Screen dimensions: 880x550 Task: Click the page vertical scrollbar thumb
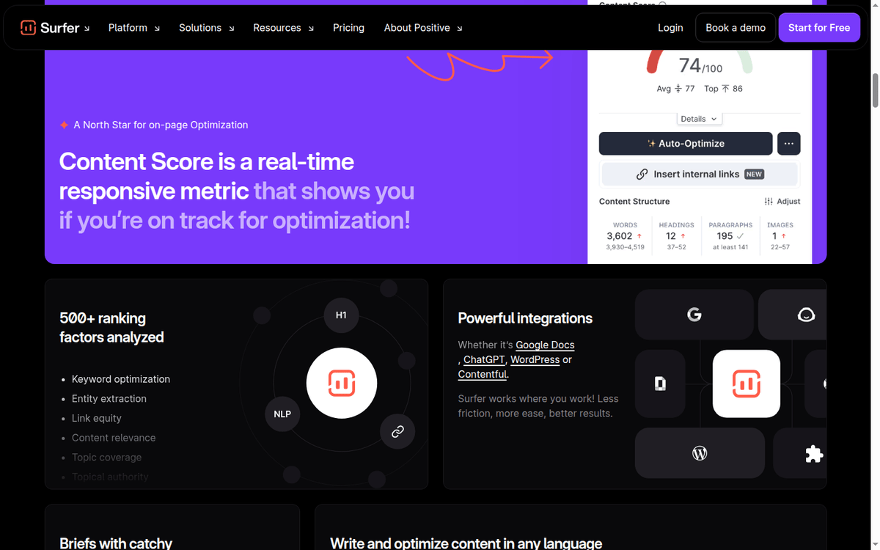[875, 90]
